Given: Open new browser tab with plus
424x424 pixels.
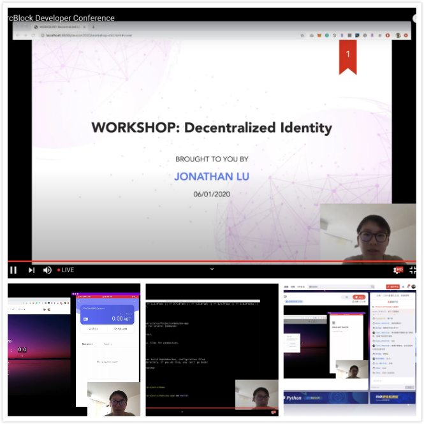Looking at the screenshot, I should pyautogui.click(x=94, y=27).
